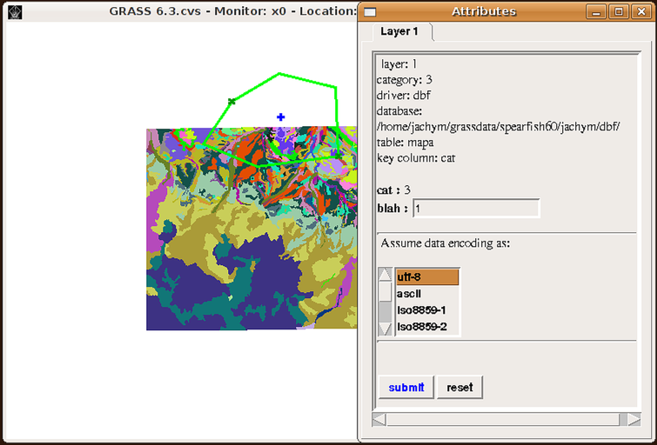Select iso8859-2 encoding in the list

(427, 327)
